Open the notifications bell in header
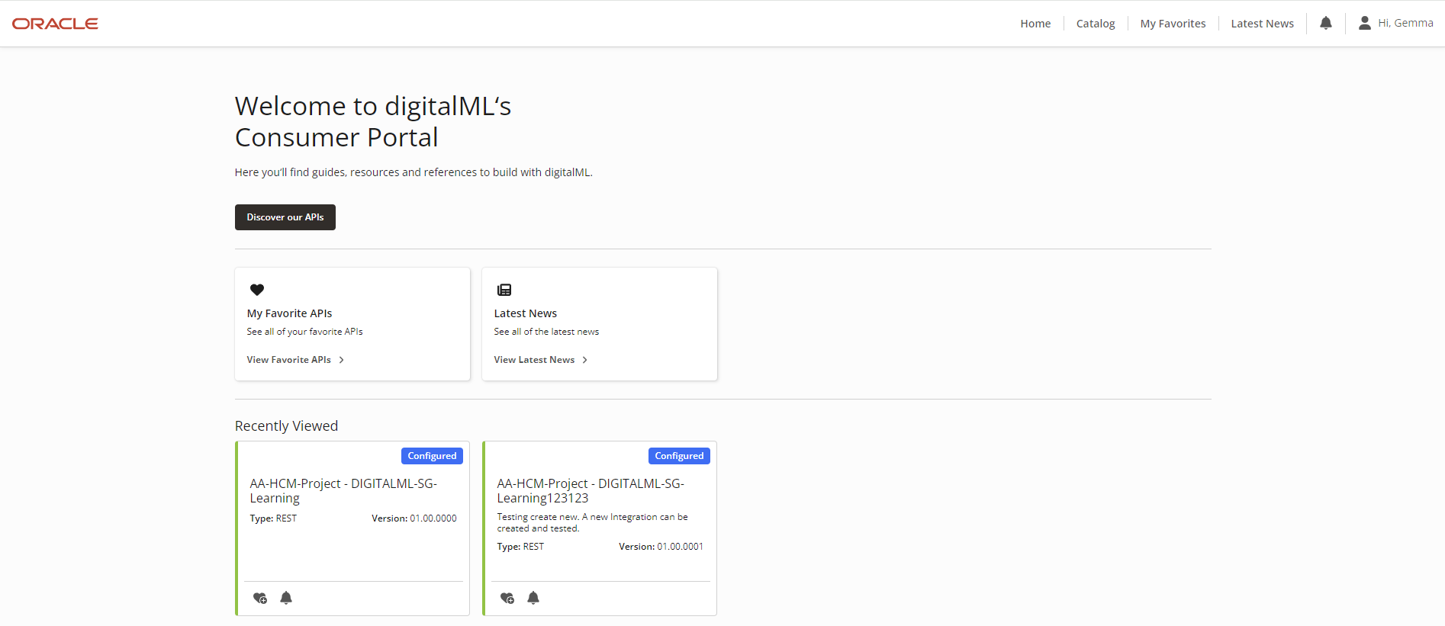 point(1326,23)
